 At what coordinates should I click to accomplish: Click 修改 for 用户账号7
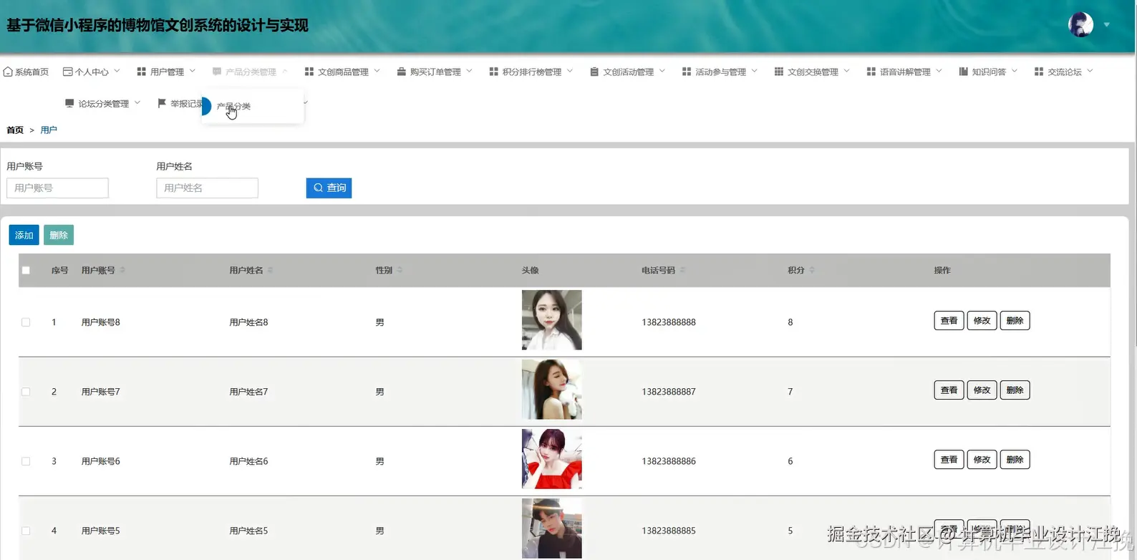(x=982, y=390)
